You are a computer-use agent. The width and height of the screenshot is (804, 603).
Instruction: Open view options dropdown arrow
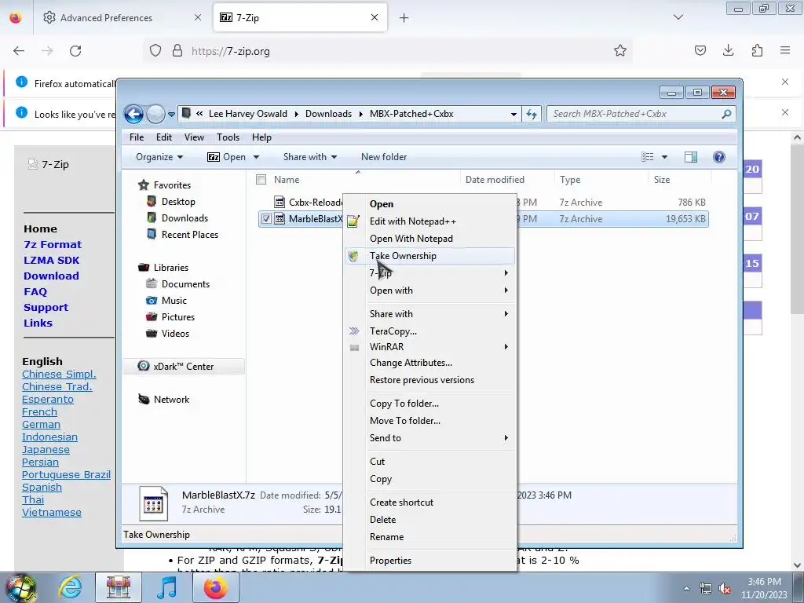664,157
